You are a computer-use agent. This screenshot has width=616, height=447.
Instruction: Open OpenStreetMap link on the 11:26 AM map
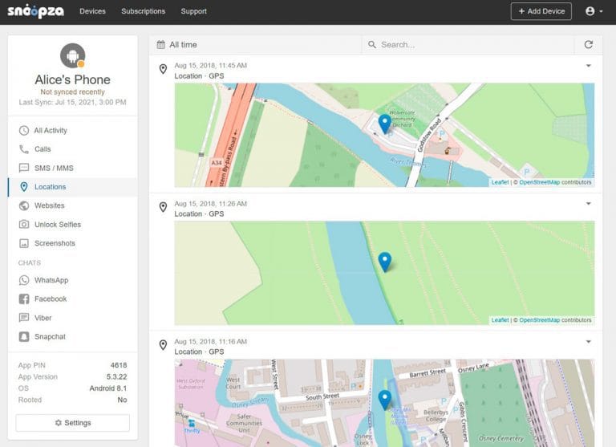539,320
